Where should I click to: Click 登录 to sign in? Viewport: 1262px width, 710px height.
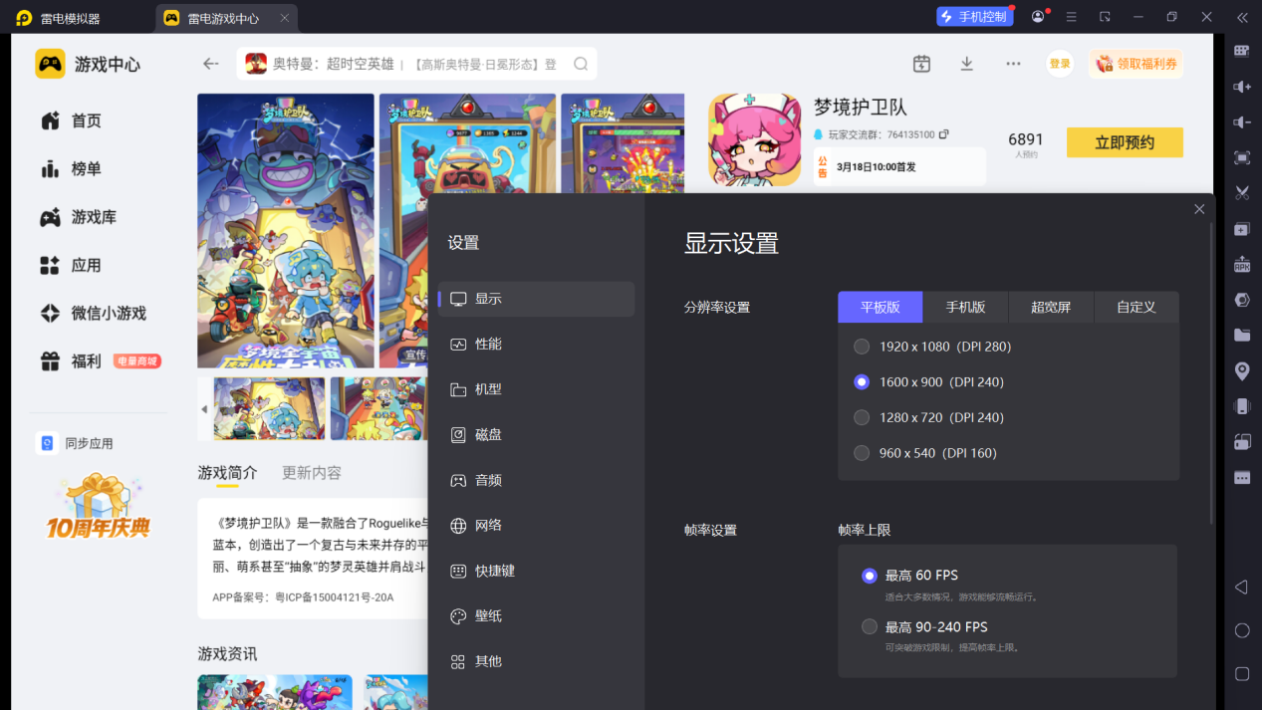pos(1059,63)
